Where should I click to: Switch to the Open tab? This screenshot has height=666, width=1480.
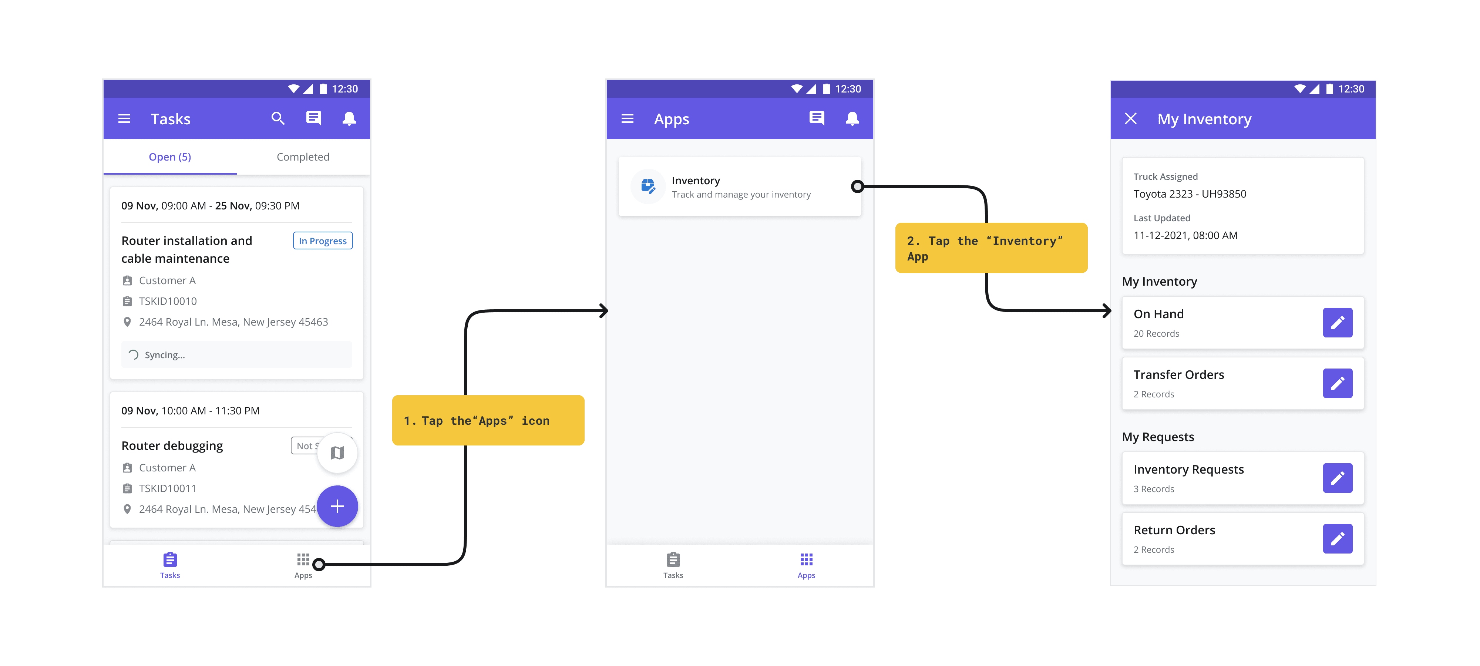[x=170, y=156]
